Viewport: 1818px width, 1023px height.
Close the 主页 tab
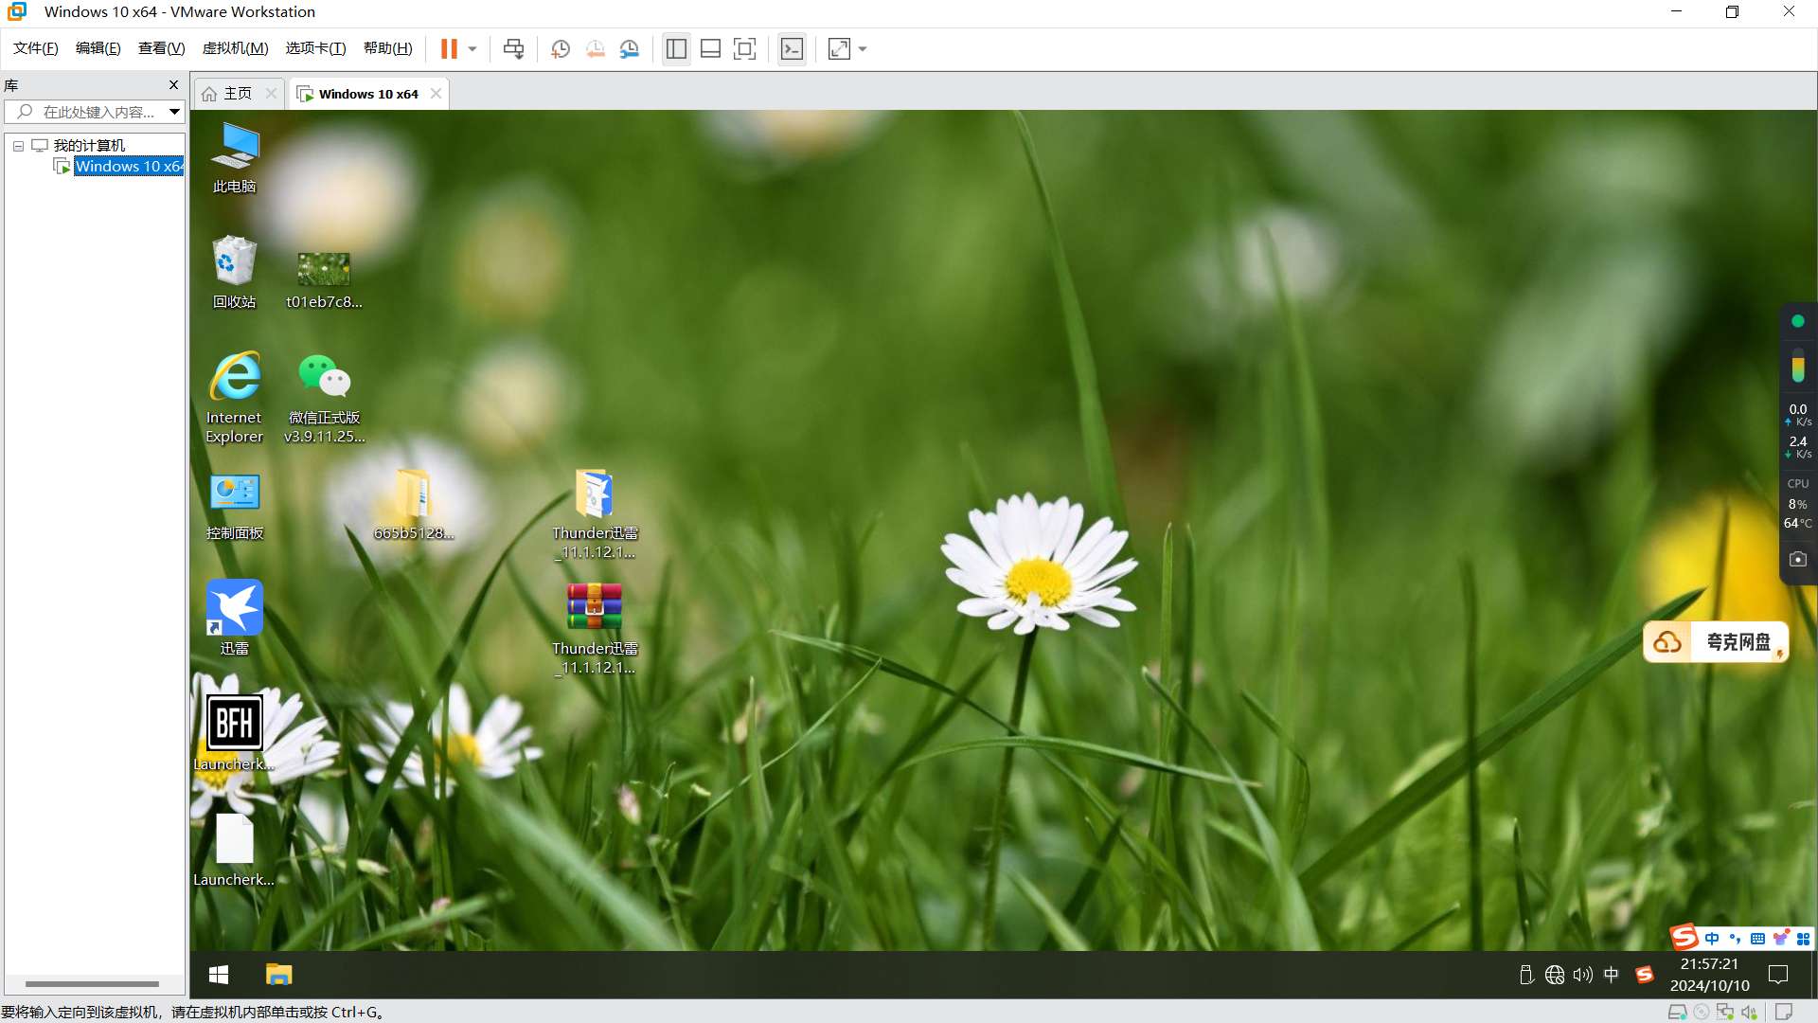(271, 94)
